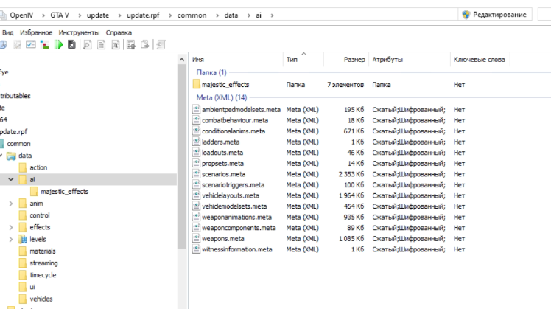Select majestic_effects subfolder in tree

pos(64,192)
